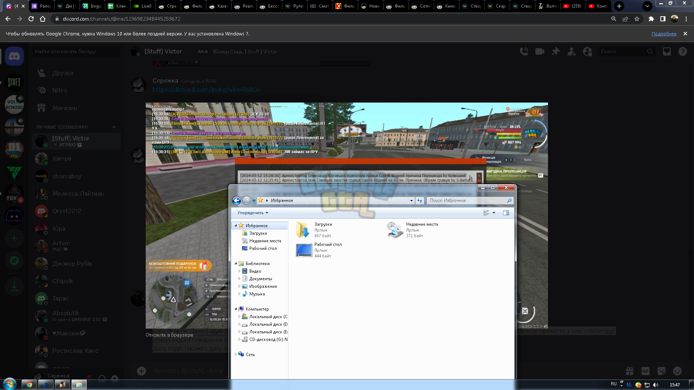Toggle the Explorer preview pane
Screen dimensions: 694x390
coord(506,213)
